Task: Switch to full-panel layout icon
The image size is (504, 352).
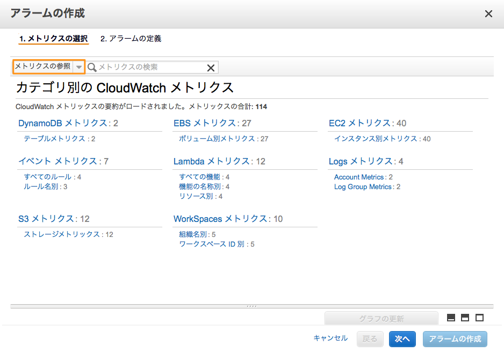Action: pos(479,318)
